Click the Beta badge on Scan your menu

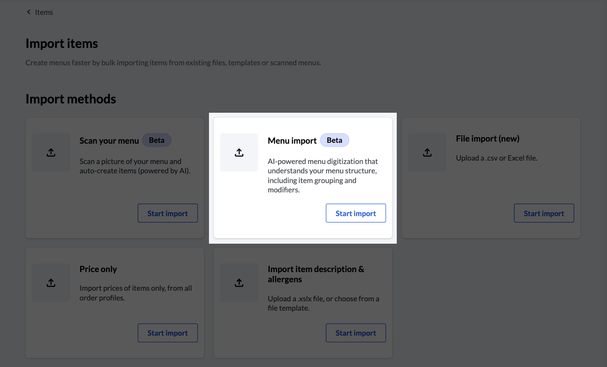pos(156,140)
